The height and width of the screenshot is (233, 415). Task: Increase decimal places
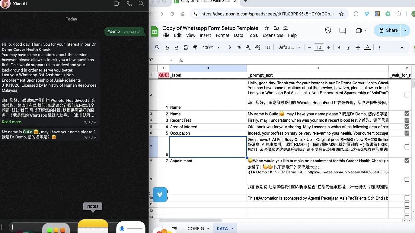[x=258, y=47]
